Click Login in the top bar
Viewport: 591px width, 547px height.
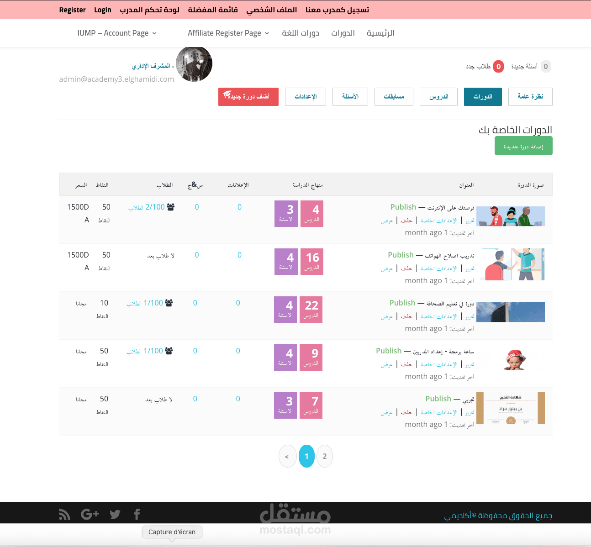coord(103,10)
